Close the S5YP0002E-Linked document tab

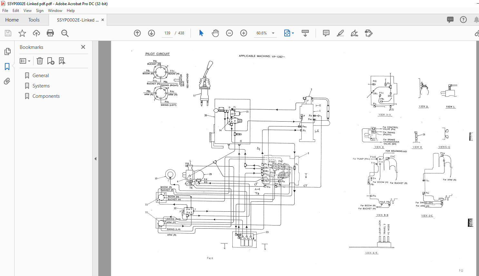(x=103, y=20)
